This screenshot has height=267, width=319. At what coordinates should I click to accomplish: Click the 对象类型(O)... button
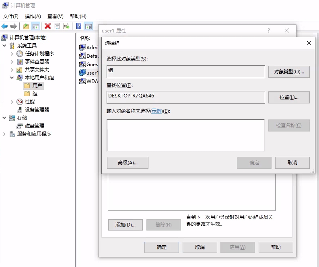coord(289,72)
